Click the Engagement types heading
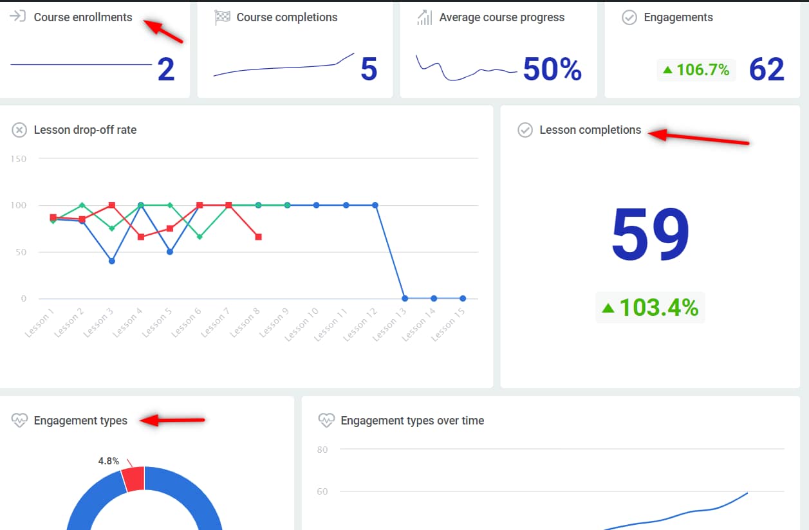This screenshot has width=809, height=530. pos(80,421)
